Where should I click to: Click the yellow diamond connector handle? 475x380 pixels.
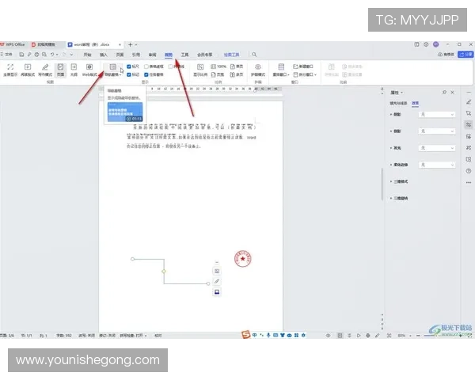click(x=164, y=272)
